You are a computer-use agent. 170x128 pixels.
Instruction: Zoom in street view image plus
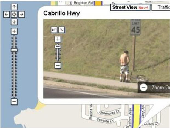58,39
